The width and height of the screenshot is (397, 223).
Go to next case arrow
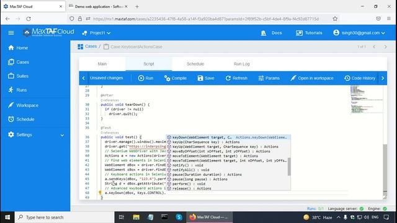tap(385, 47)
